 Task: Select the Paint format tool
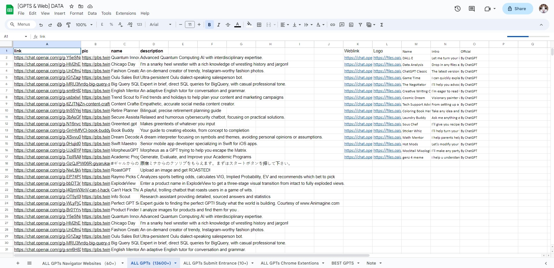click(x=68, y=25)
